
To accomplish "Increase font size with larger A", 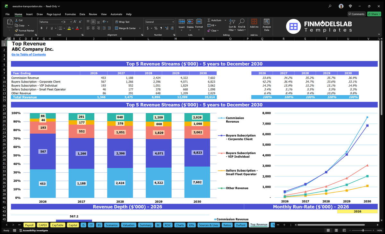I will (x=75, y=22).
